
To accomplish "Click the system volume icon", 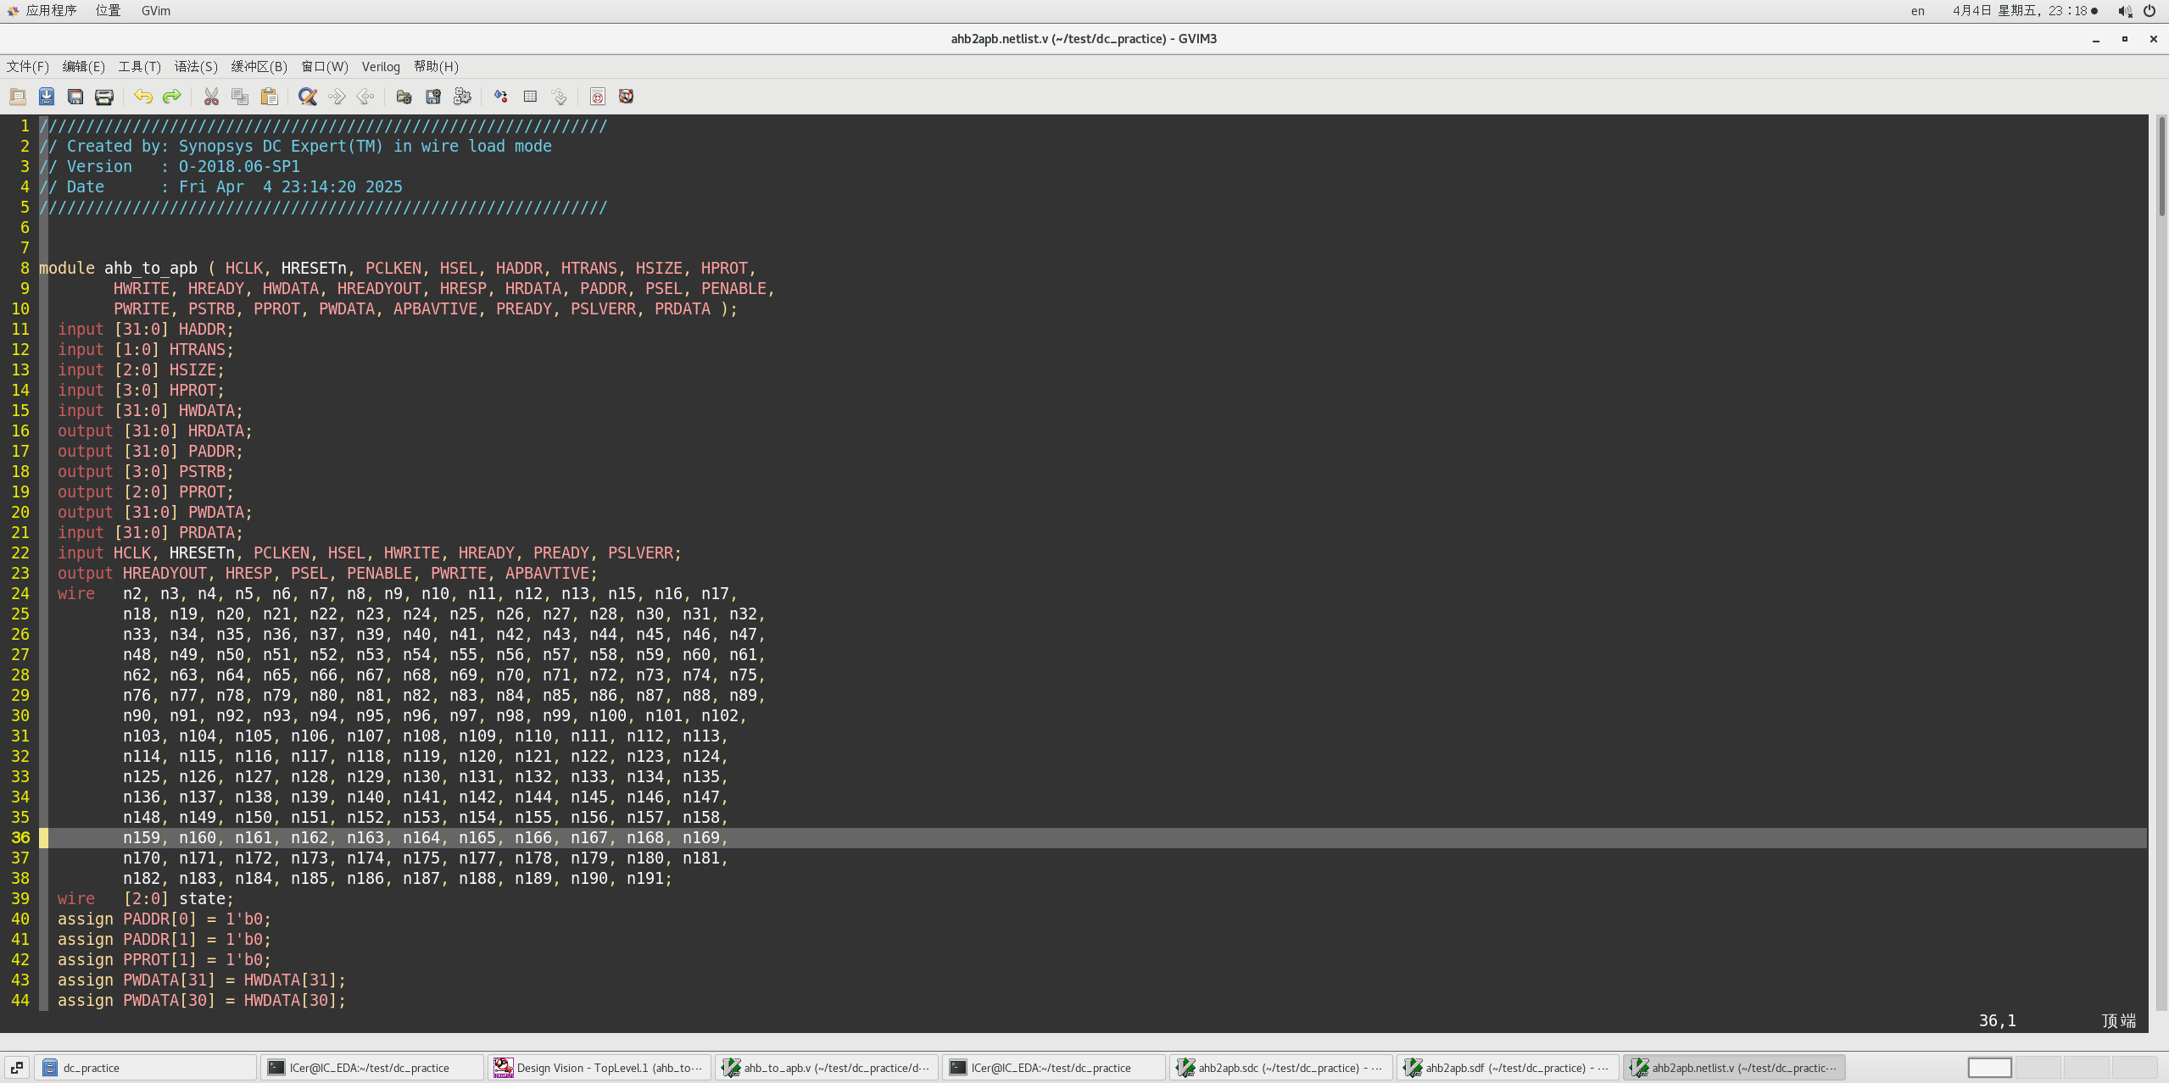I will pyautogui.click(x=2124, y=11).
